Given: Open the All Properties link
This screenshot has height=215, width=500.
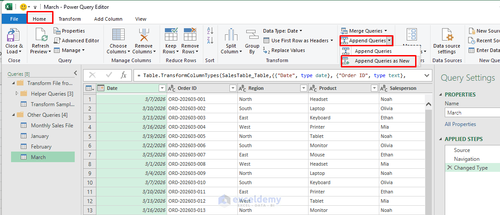Looking at the screenshot, I should click(x=460, y=124).
